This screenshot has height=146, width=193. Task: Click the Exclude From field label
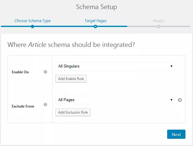click(x=23, y=106)
